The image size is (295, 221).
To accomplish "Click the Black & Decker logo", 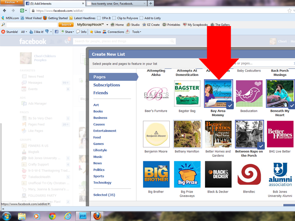I will click(x=218, y=174).
